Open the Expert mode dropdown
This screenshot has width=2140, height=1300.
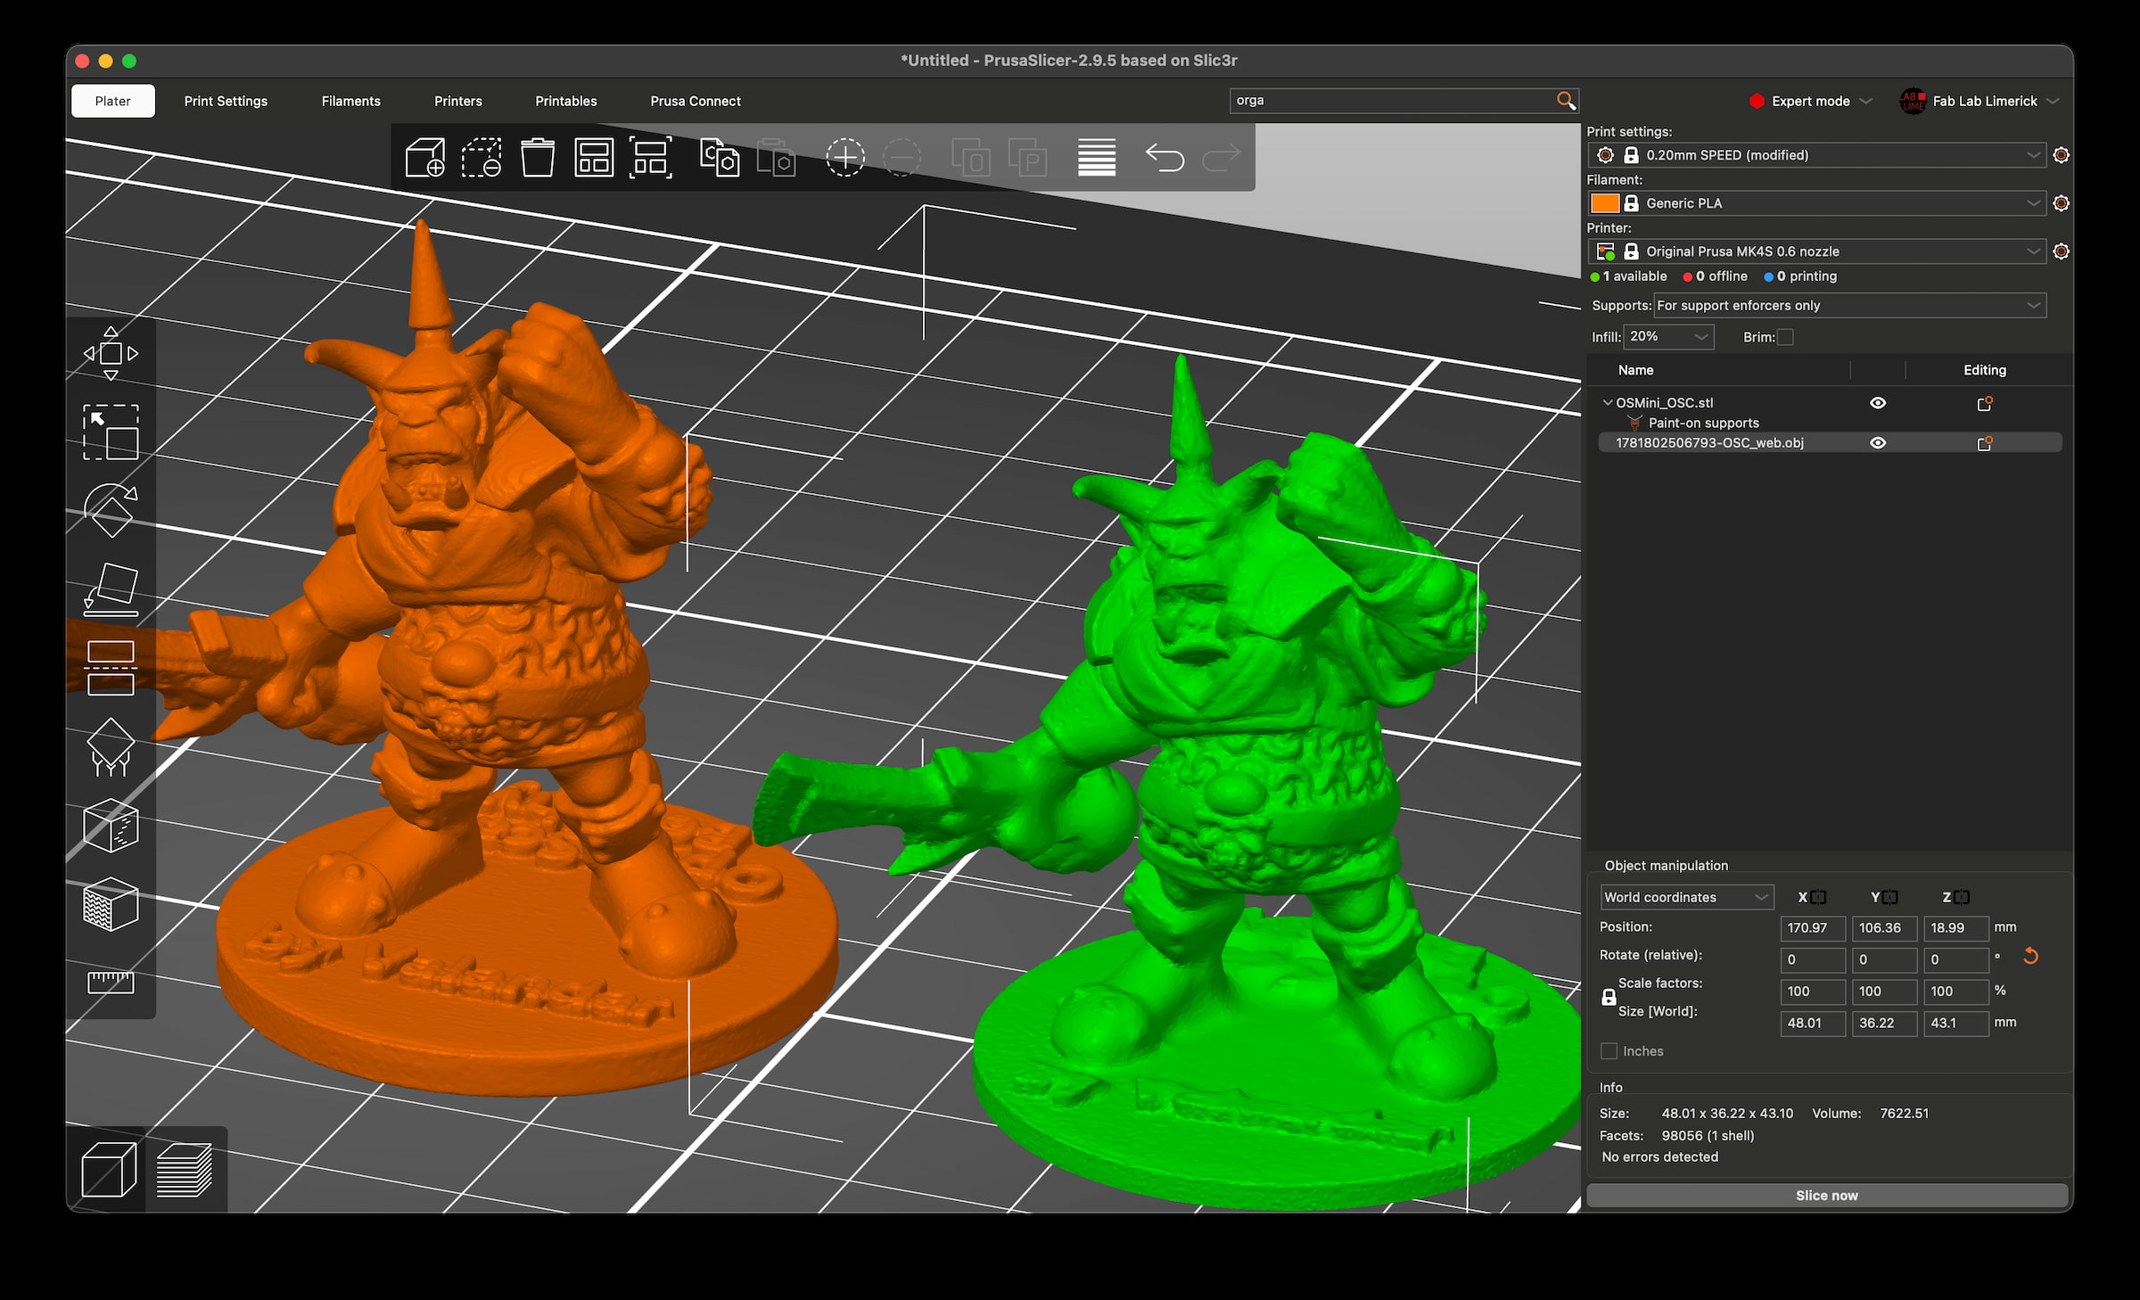[x=1810, y=101]
